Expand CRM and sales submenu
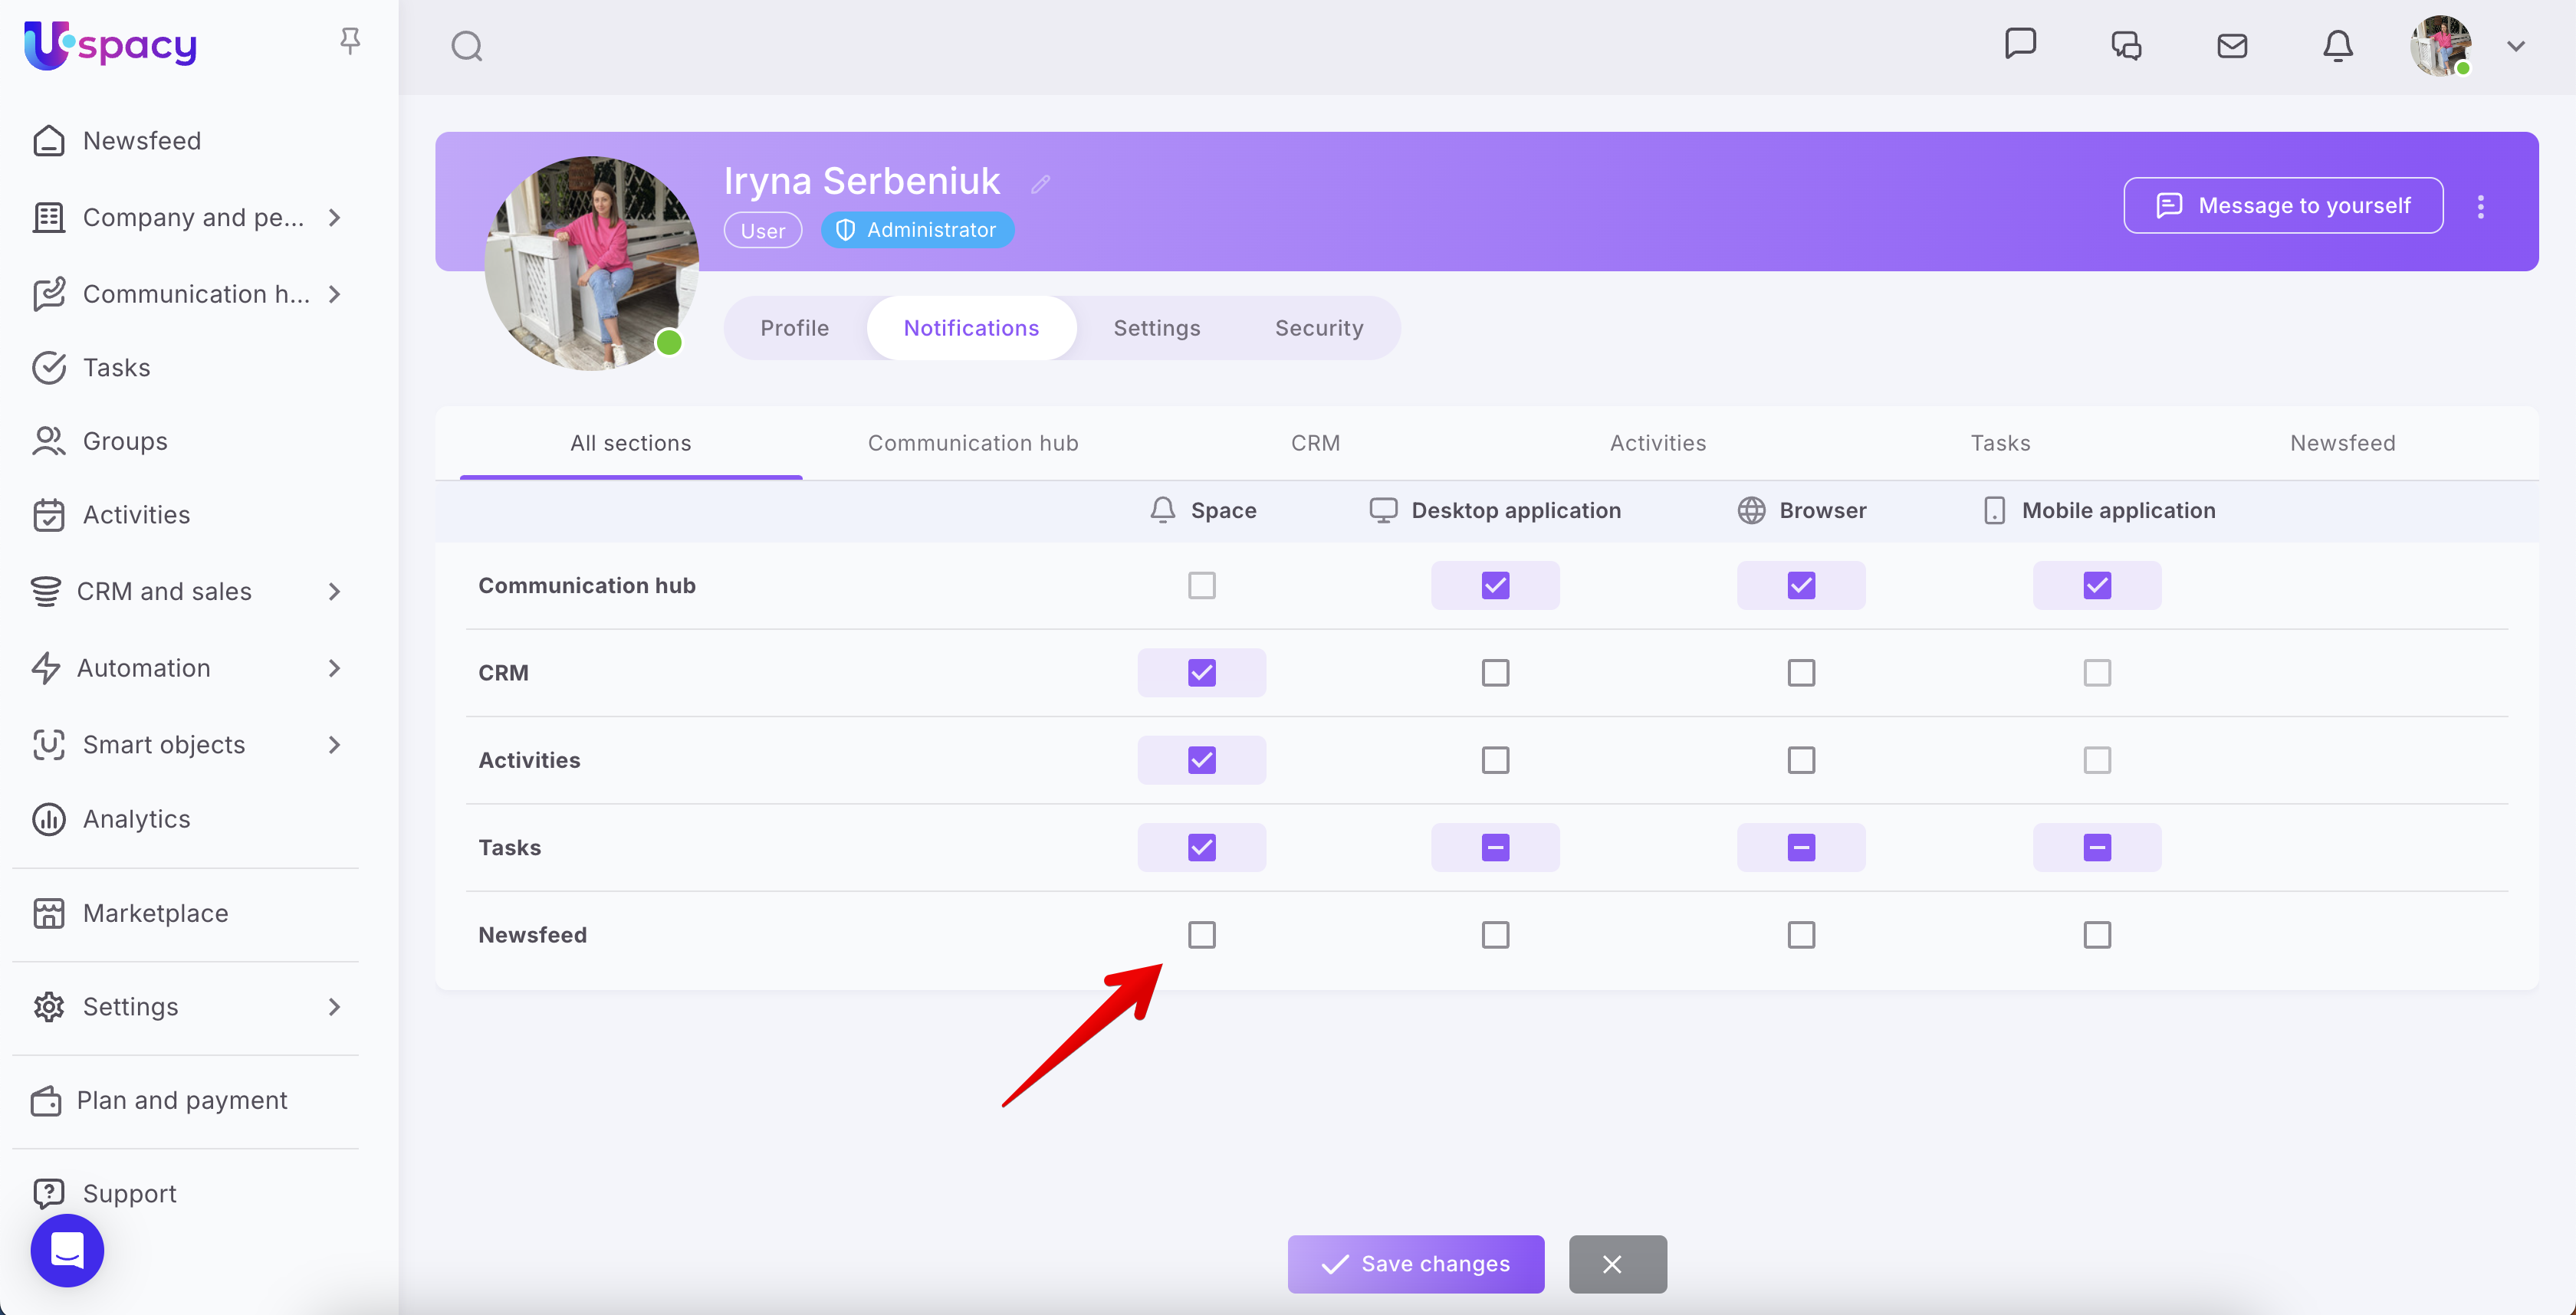Screen dimensions: 2576x1315 click(x=335, y=592)
